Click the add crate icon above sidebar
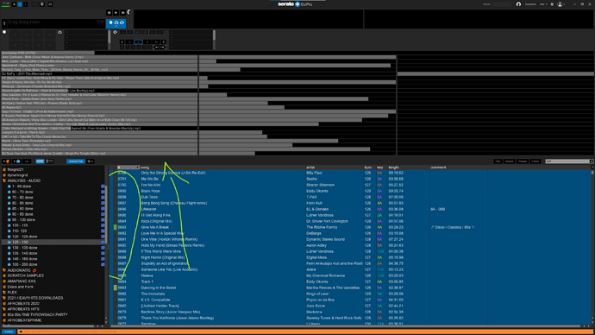 pyautogui.click(x=6, y=161)
